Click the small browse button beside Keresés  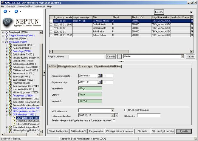119,56
